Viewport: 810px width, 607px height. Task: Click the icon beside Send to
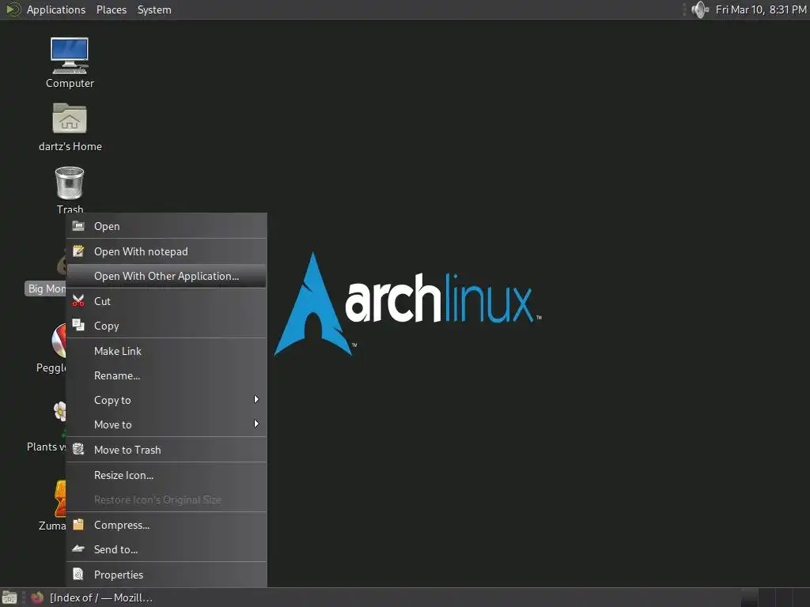(x=78, y=549)
